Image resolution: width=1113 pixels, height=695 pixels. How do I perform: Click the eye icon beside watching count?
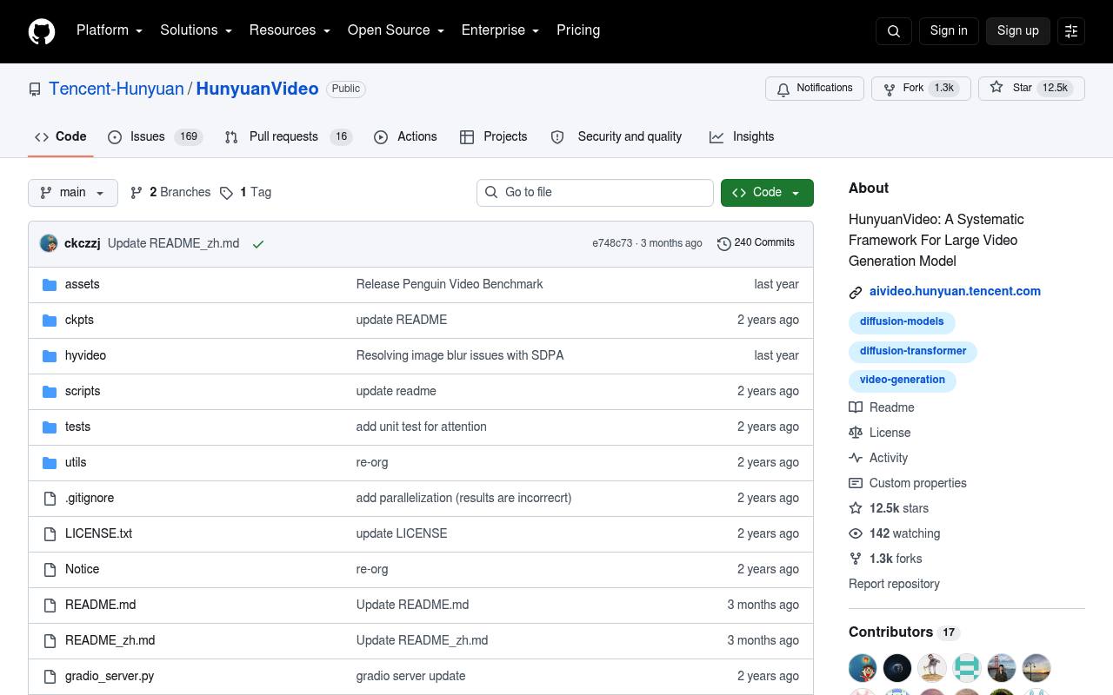coord(856,533)
